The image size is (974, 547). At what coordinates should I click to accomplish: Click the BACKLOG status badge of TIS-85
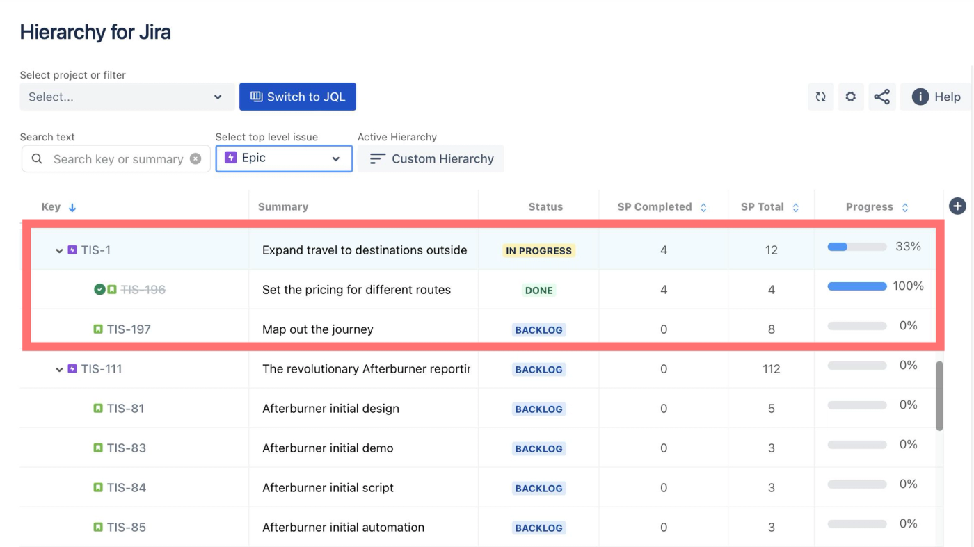click(538, 528)
